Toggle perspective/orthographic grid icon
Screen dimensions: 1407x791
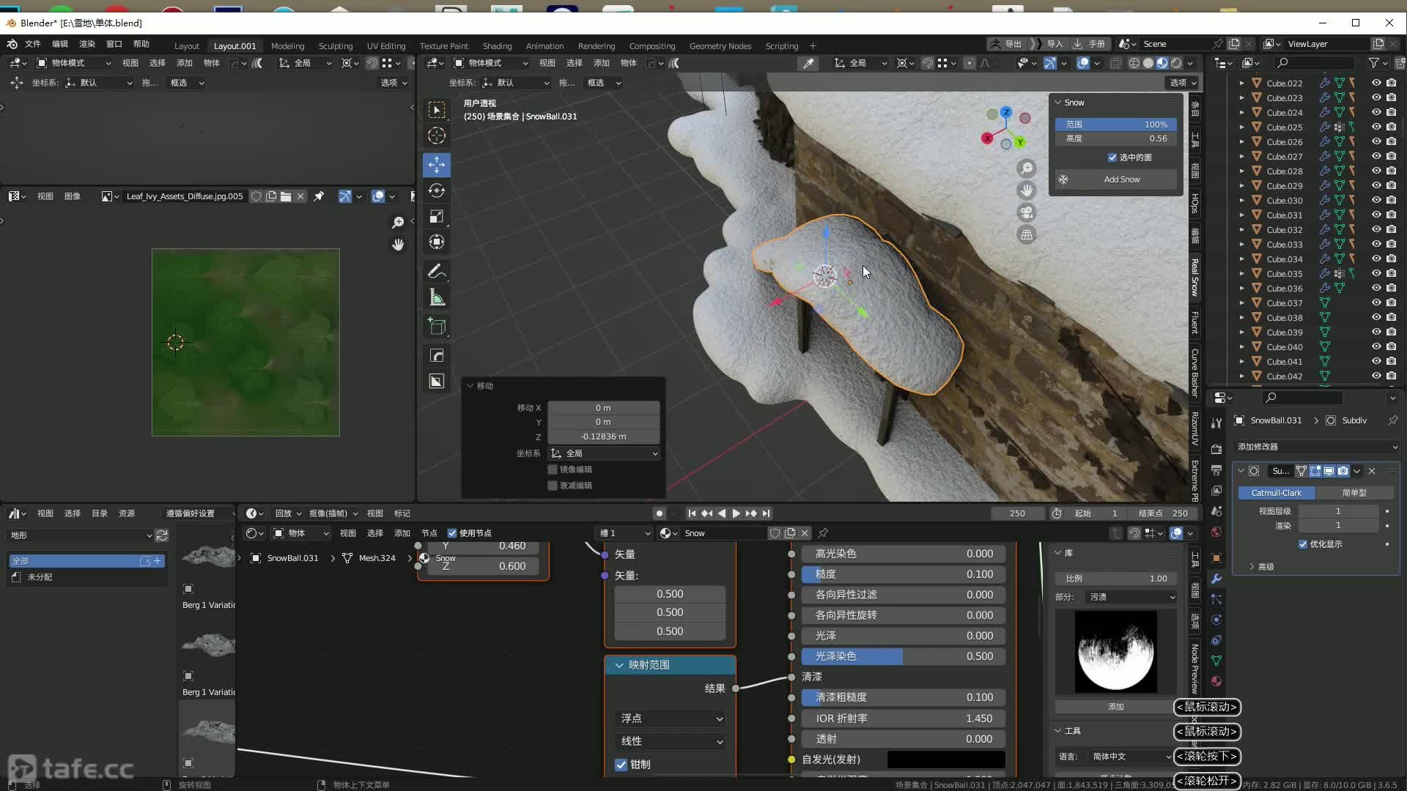click(x=1027, y=234)
